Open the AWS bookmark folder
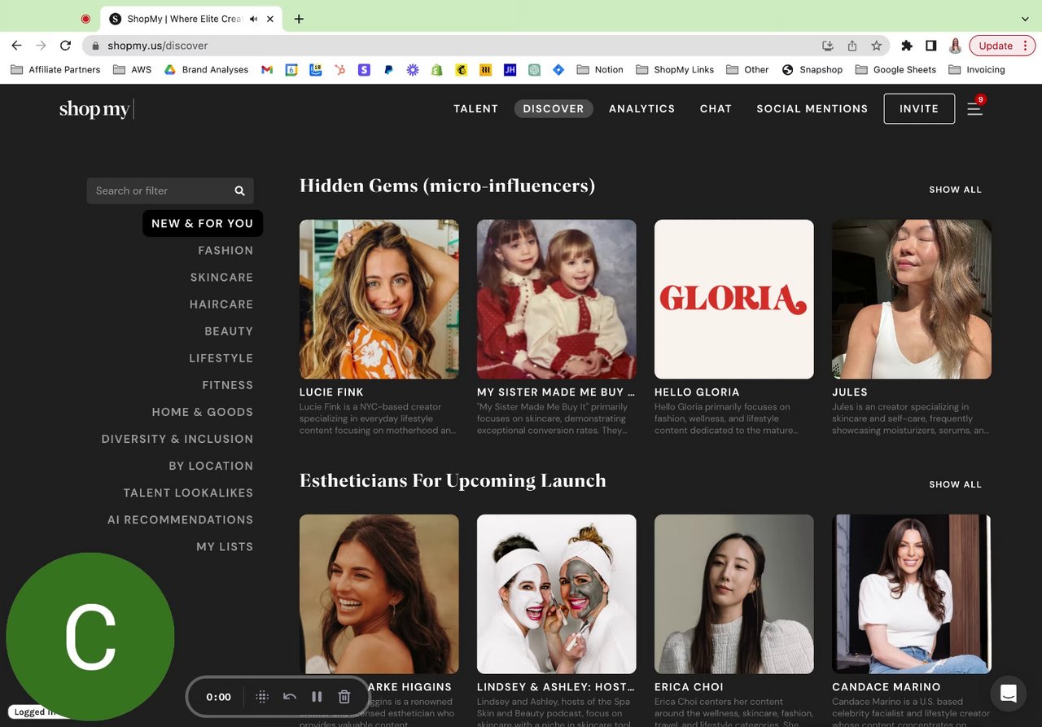 pos(133,70)
